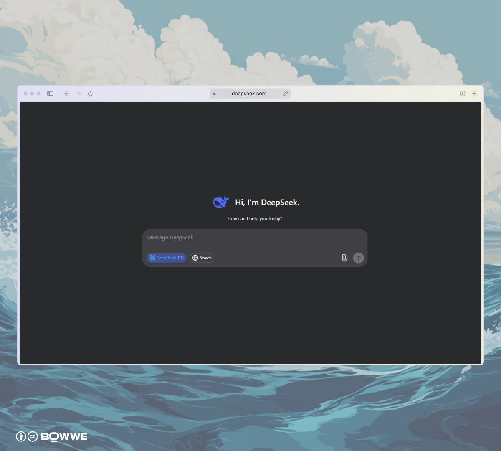501x451 pixels.
Task: Enable the Search web option
Action: point(202,258)
